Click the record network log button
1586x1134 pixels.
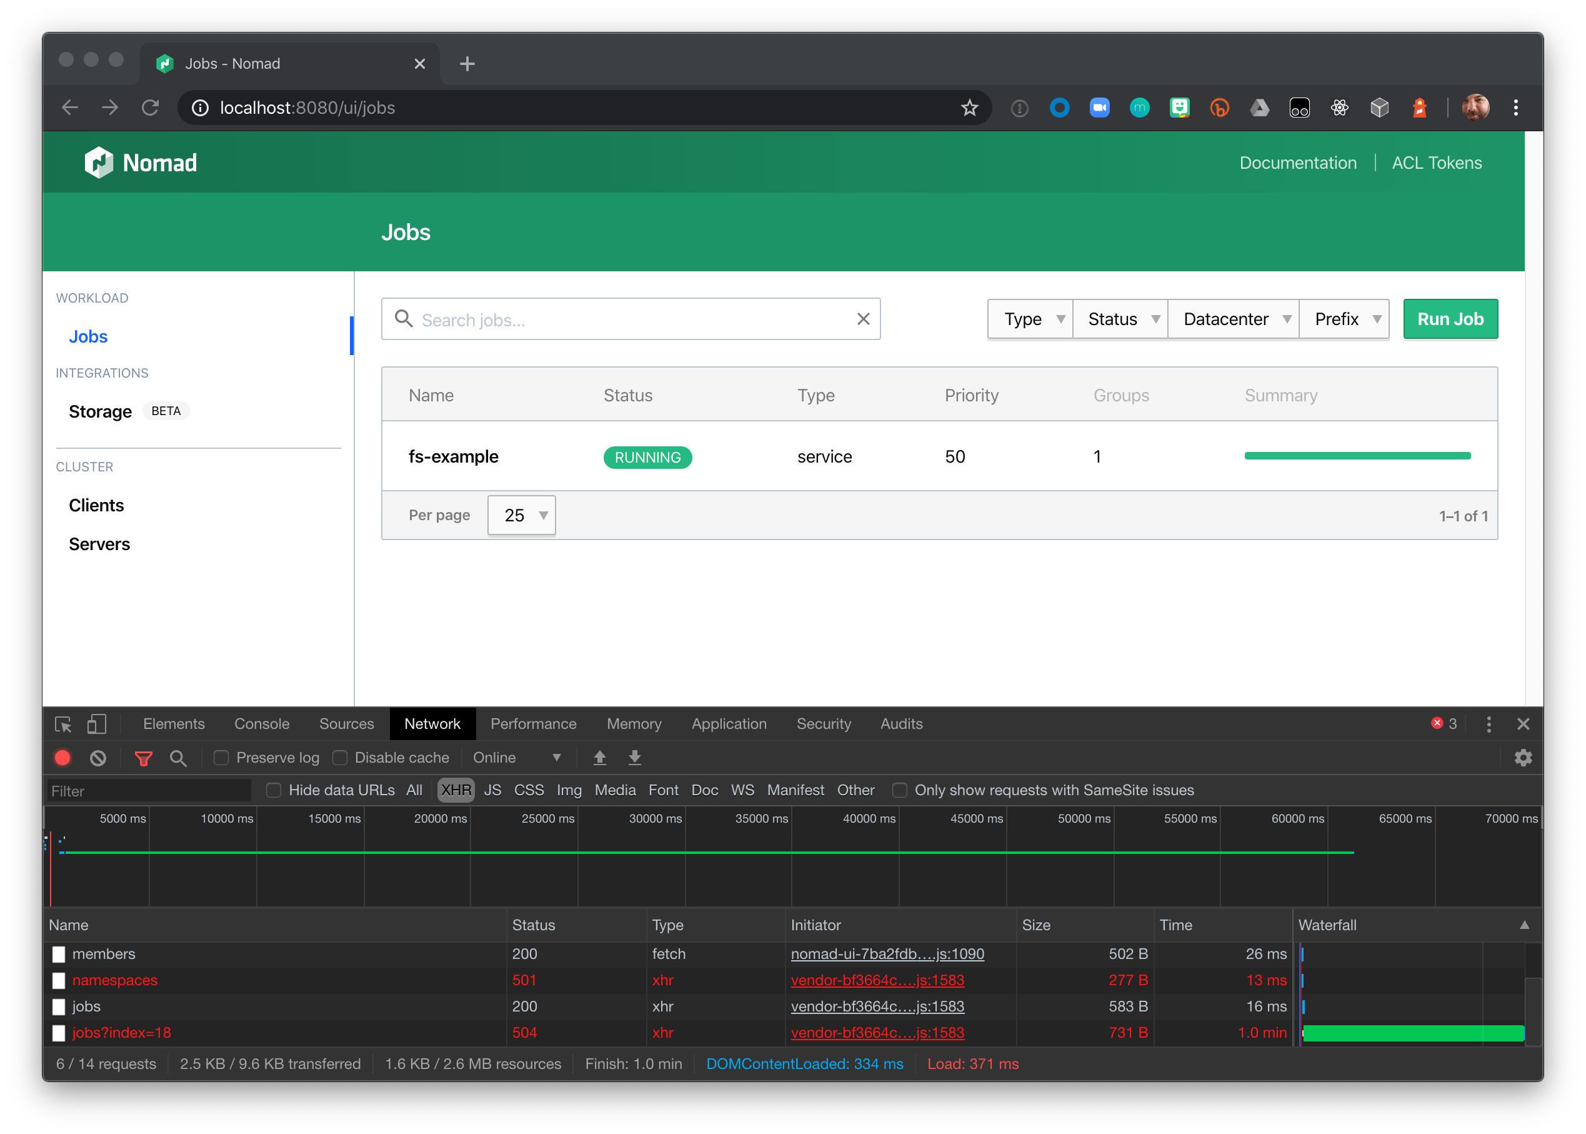(x=62, y=758)
